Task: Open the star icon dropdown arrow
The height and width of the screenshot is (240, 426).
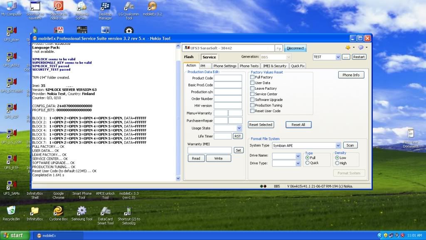Action: click(x=354, y=47)
